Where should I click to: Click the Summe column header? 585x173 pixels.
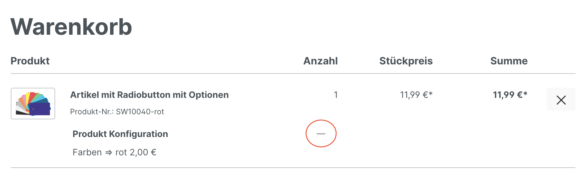pos(509,61)
